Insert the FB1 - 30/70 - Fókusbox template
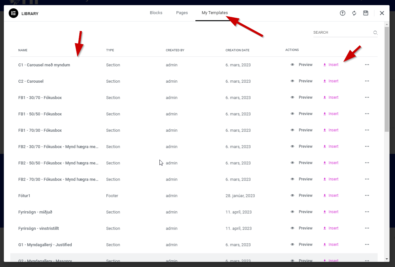The width and height of the screenshot is (395, 267). 331,97
